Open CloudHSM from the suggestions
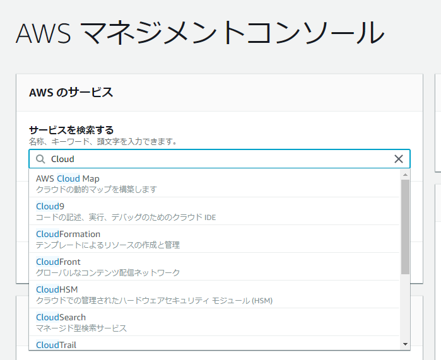Viewport: 441px width, 360px height. coord(215,294)
